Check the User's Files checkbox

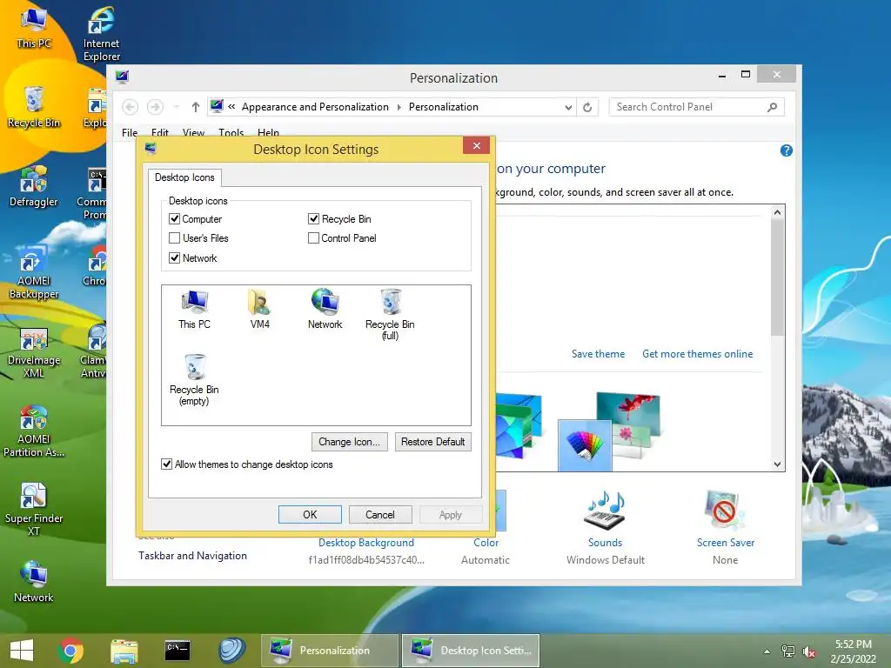174,238
